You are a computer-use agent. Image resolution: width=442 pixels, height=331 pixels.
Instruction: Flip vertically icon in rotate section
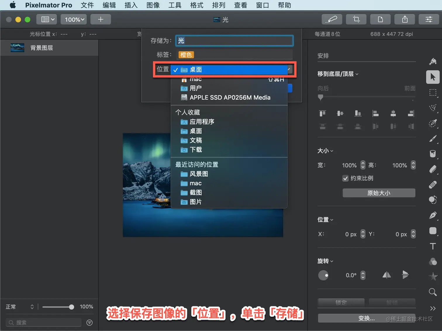point(405,275)
